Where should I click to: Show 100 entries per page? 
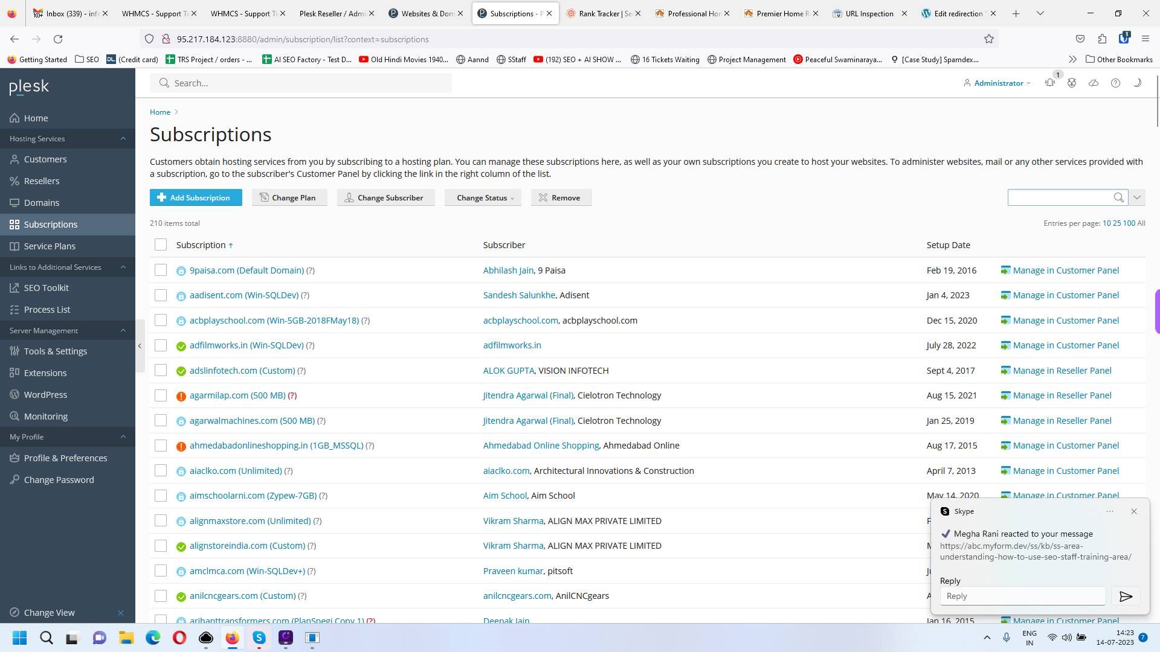1129,223
